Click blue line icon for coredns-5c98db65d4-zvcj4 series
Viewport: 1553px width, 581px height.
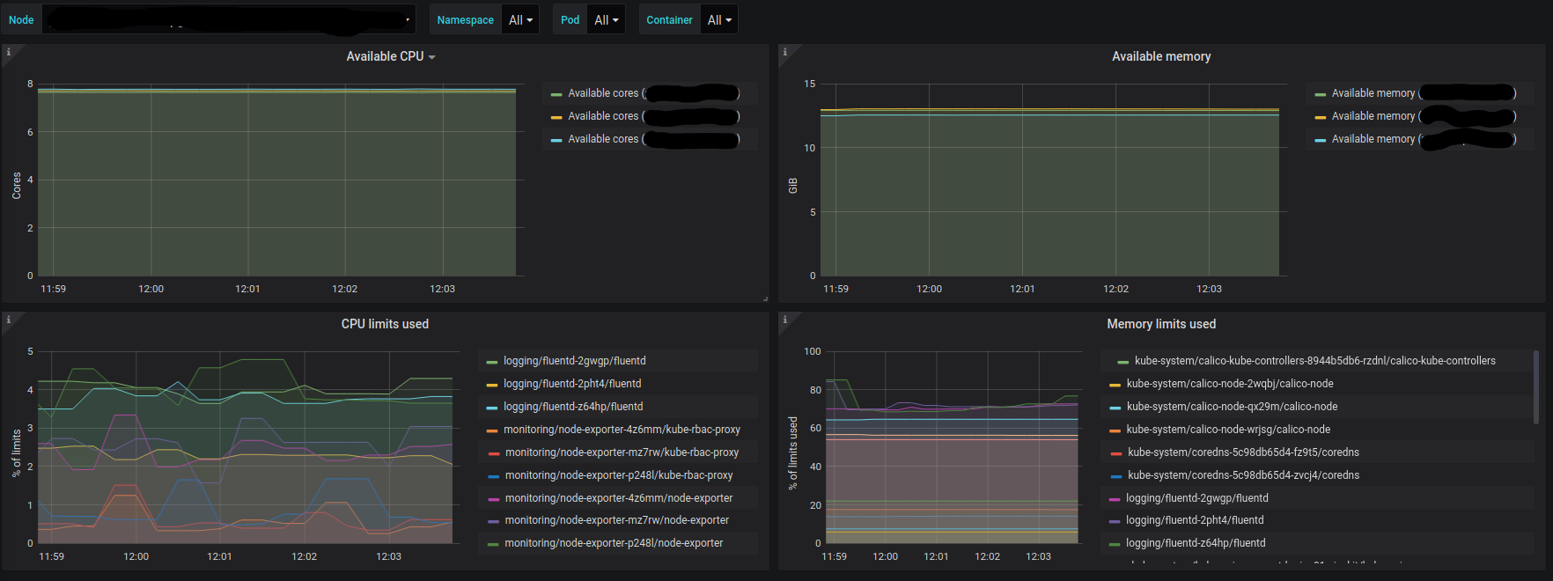1115,476
